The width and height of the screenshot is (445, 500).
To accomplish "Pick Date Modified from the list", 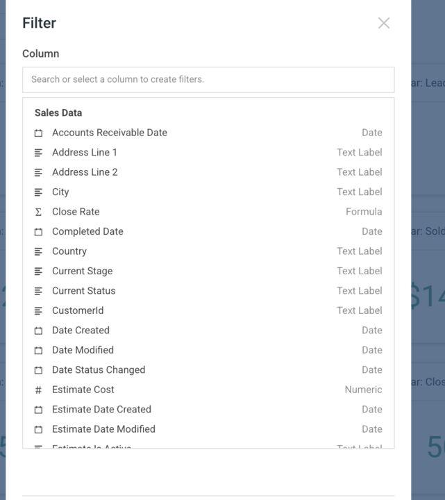I will pos(83,350).
